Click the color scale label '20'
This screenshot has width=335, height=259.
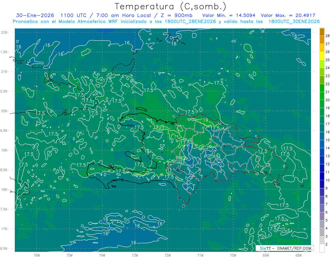(327, 100)
